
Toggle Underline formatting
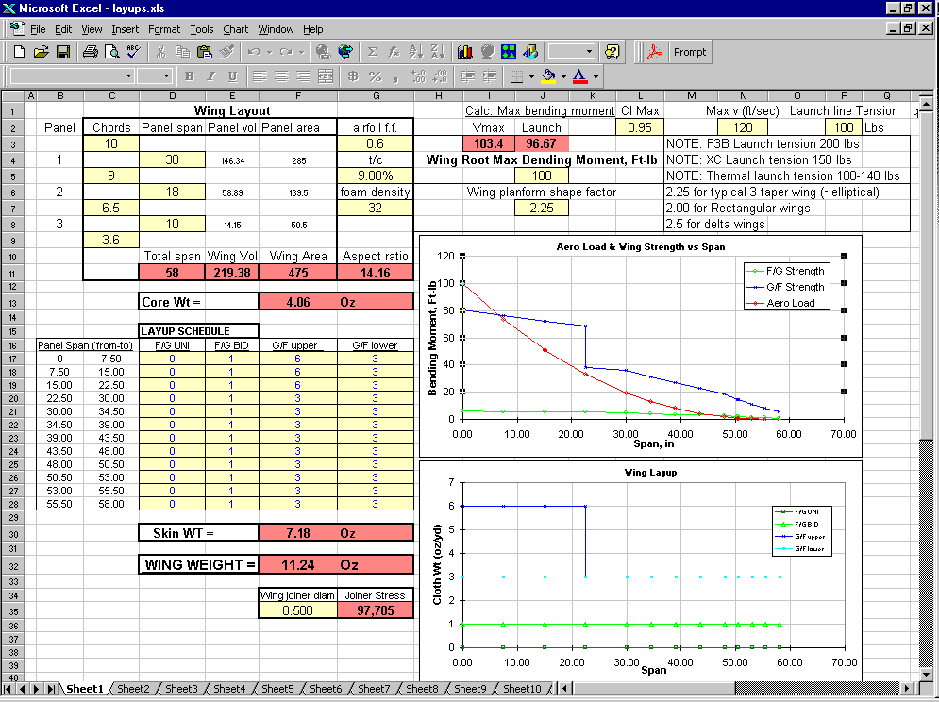(x=230, y=76)
